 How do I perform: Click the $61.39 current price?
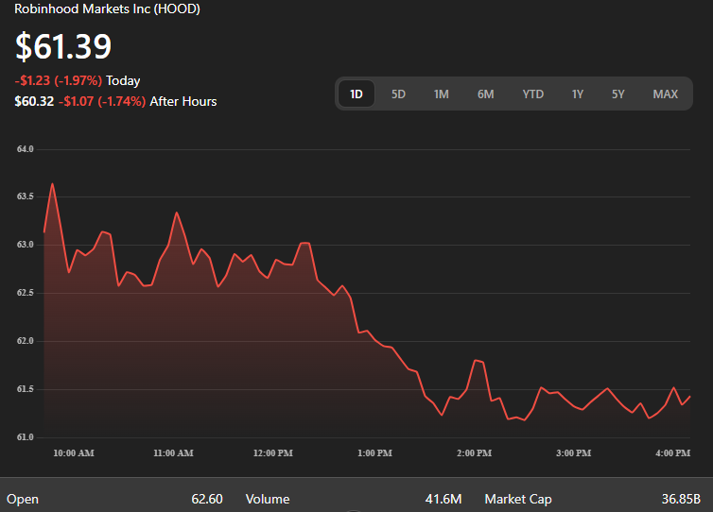[x=63, y=46]
